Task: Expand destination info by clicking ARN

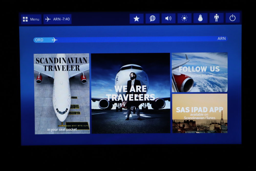Action: 222,38
